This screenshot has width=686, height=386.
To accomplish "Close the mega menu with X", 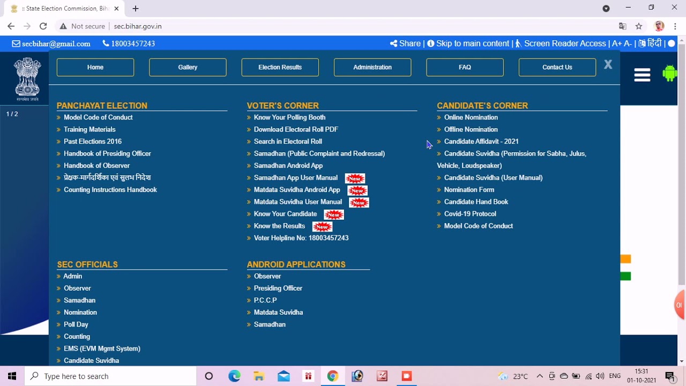I will (608, 64).
